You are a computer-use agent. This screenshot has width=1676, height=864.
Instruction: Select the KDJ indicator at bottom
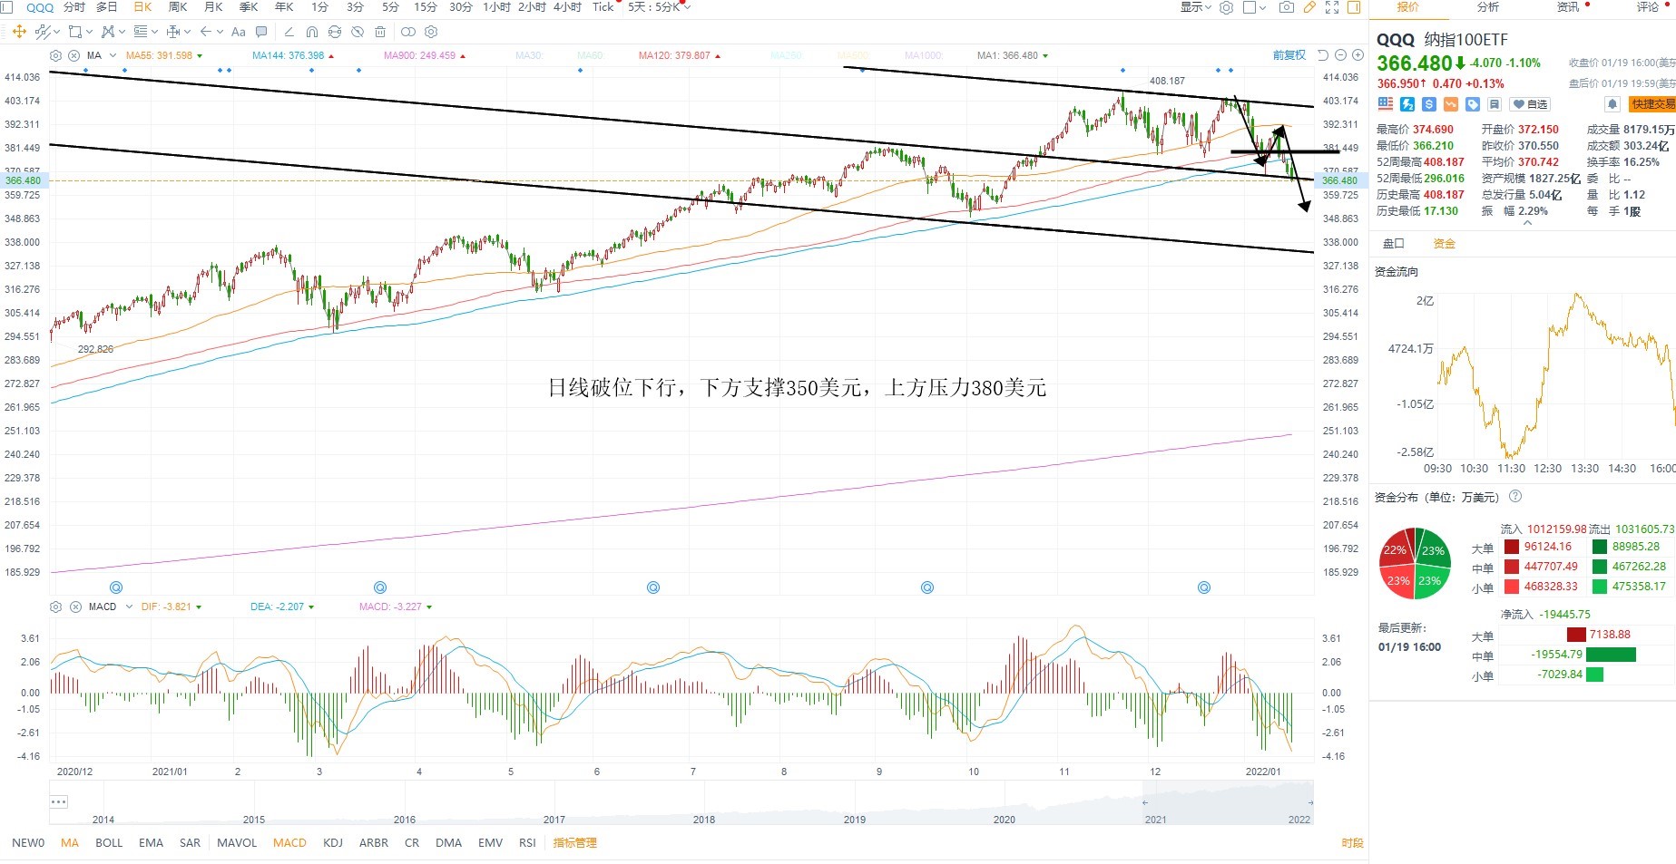click(x=333, y=842)
